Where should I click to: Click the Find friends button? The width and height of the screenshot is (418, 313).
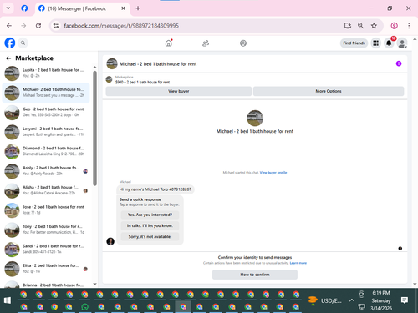354,43
